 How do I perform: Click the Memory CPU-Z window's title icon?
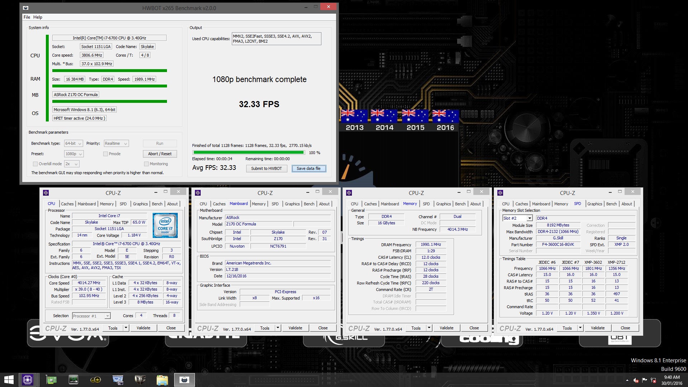pyautogui.click(x=349, y=193)
